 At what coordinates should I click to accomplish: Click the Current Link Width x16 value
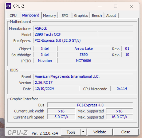(x=61, y=111)
